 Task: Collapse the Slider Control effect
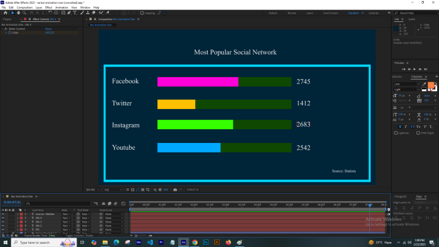[x=3, y=29]
